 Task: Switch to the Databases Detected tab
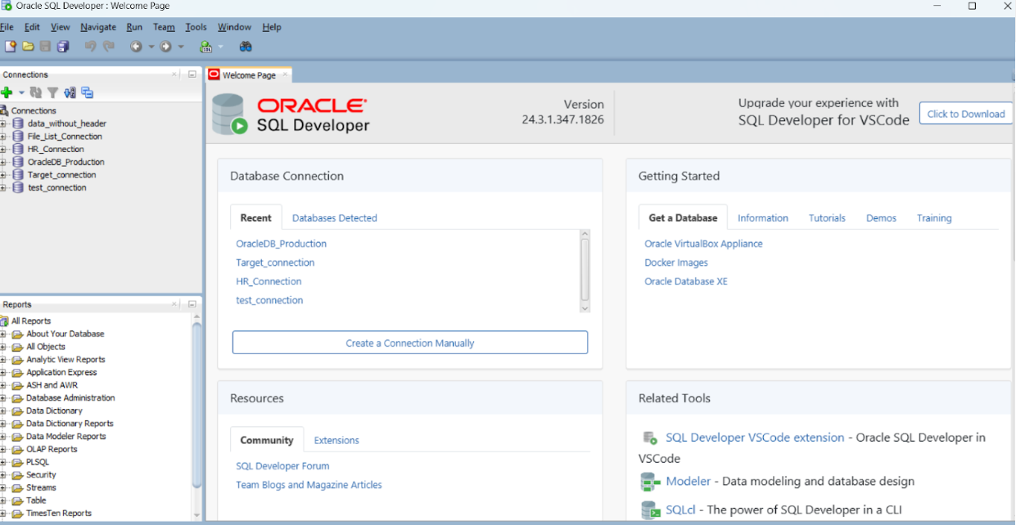[333, 218]
